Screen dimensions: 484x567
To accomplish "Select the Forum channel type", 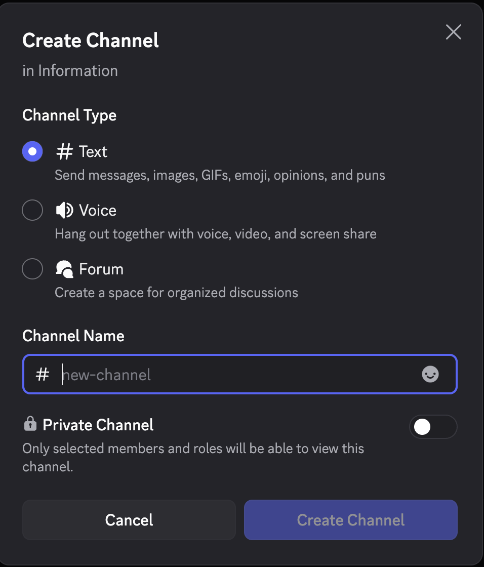I will [x=32, y=269].
